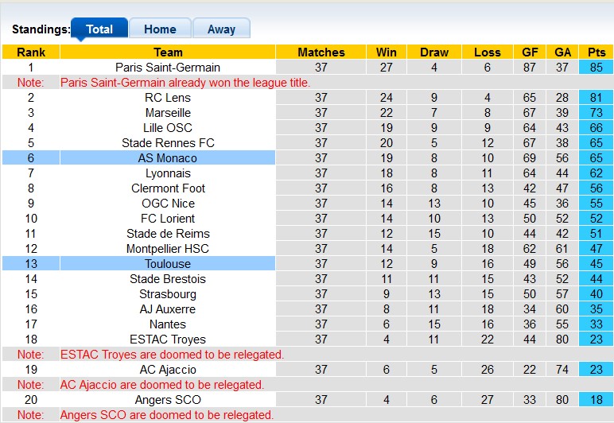
Task: Open Stade Rennes FC team link
Action: (x=168, y=143)
